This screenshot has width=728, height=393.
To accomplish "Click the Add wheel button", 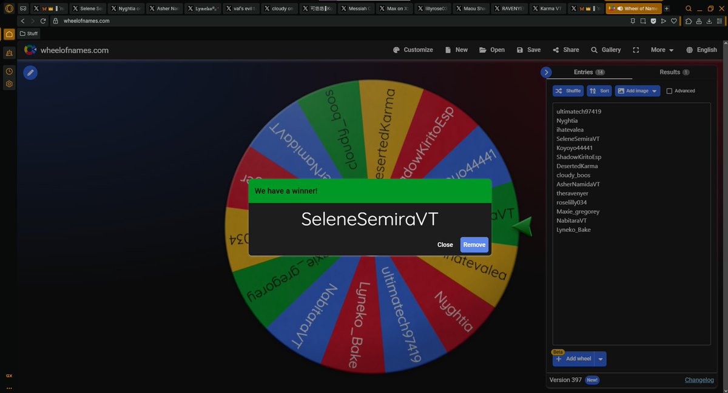I will (x=573, y=358).
